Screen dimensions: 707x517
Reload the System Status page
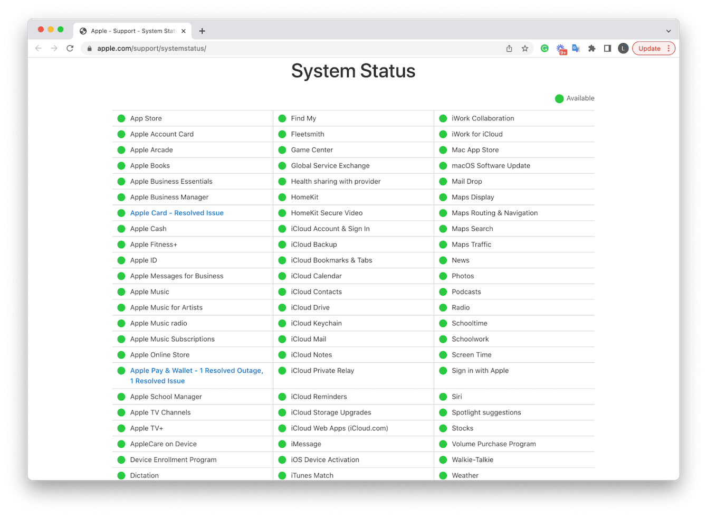pyautogui.click(x=70, y=48)
